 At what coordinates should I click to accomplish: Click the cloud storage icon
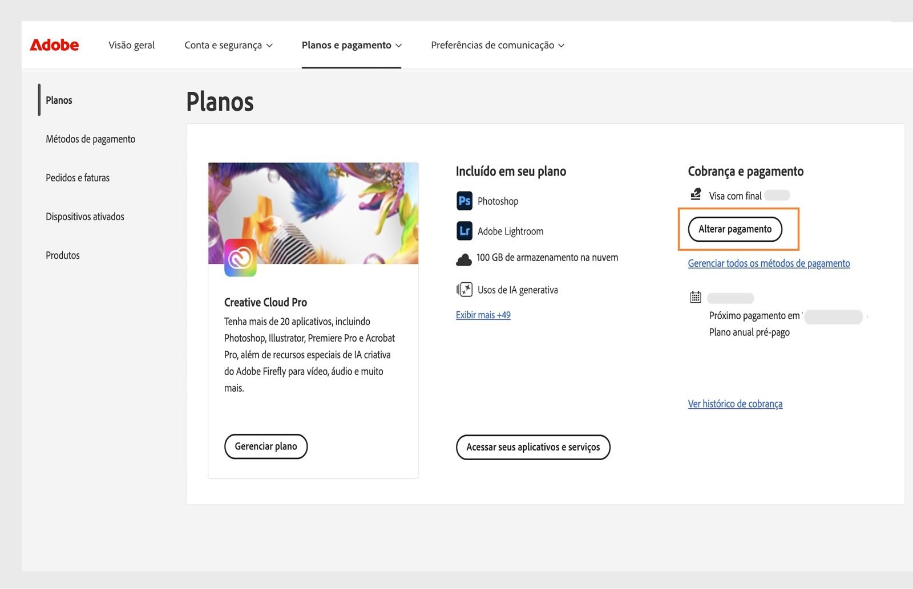pyautogui.click(x=464, y=259)
